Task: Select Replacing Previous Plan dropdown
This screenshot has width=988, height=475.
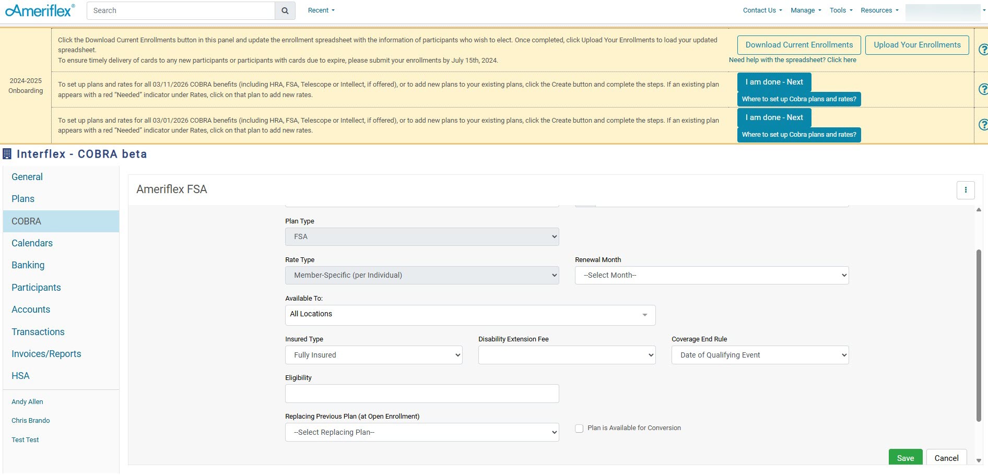Action: (x=421, y=432)
